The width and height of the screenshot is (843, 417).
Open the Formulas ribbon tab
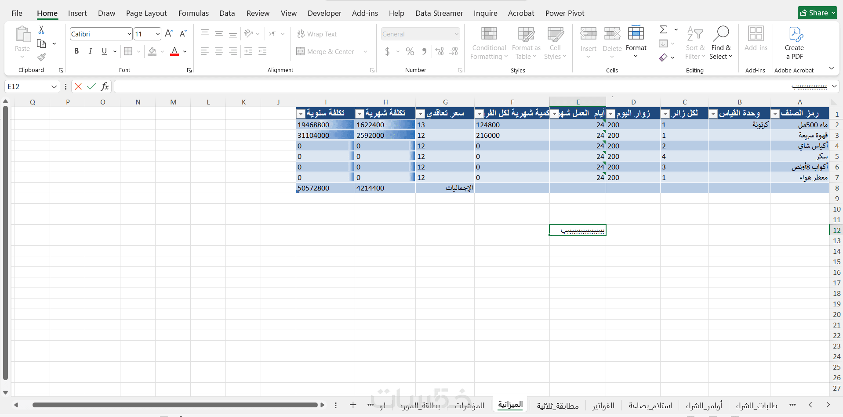click(x=193, y=13)
